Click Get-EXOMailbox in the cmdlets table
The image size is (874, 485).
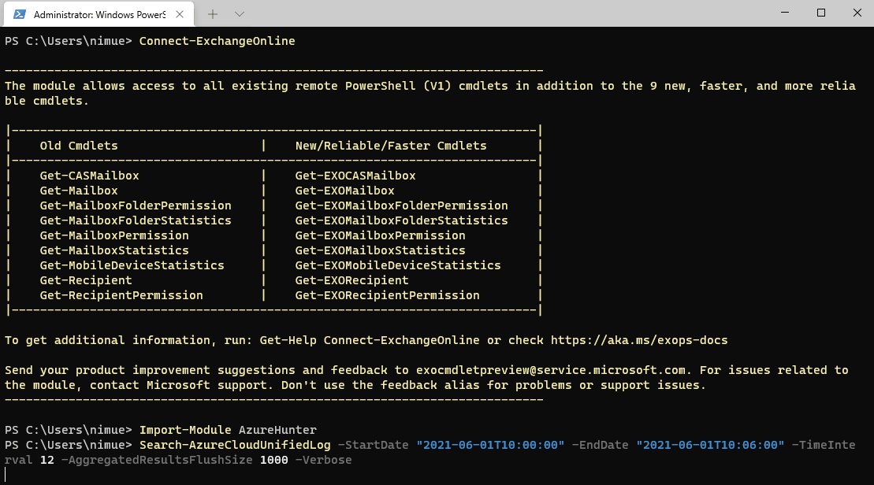(344, 191)
